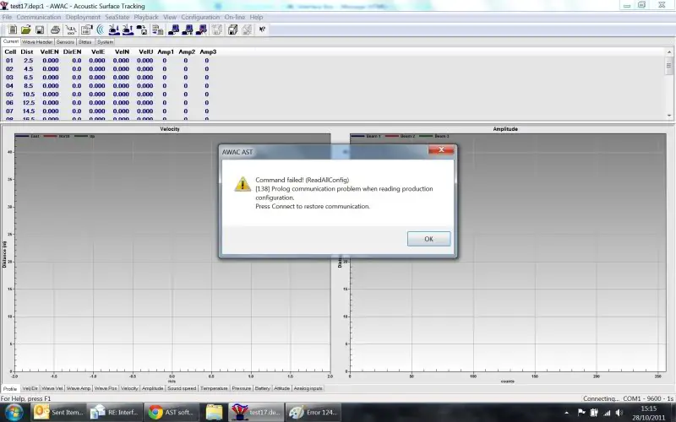Select the Battery graph tab
Image resolution: width=676 pixels, height=422 pixels.
tap(262, 388)
